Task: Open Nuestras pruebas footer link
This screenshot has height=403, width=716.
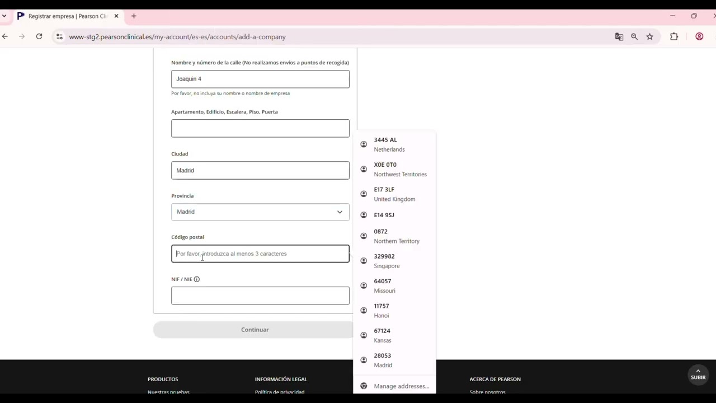Action: click(168, 392)
